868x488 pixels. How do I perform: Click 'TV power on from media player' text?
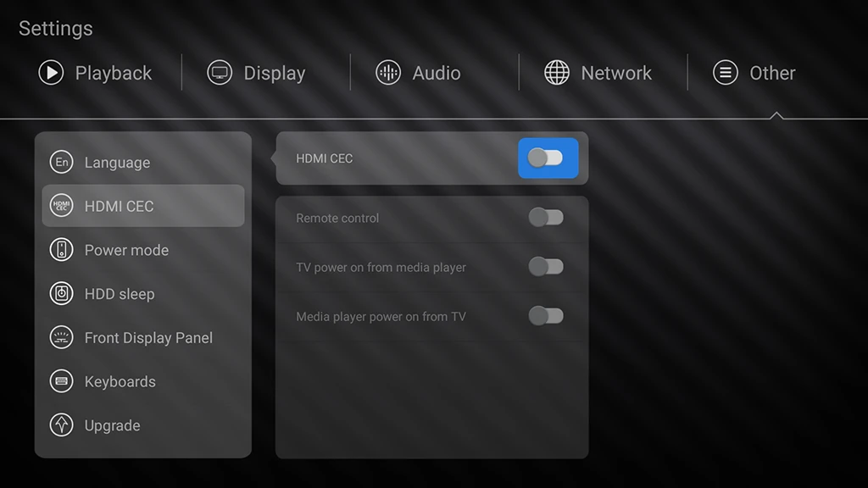click(x=381, y=267)
